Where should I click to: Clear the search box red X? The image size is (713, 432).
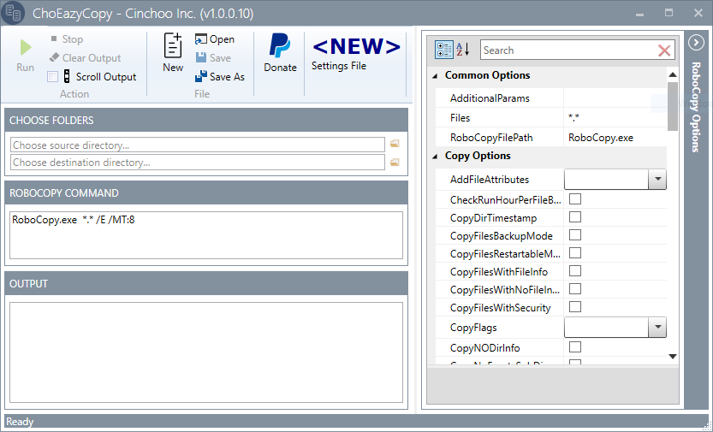[664, 50]
